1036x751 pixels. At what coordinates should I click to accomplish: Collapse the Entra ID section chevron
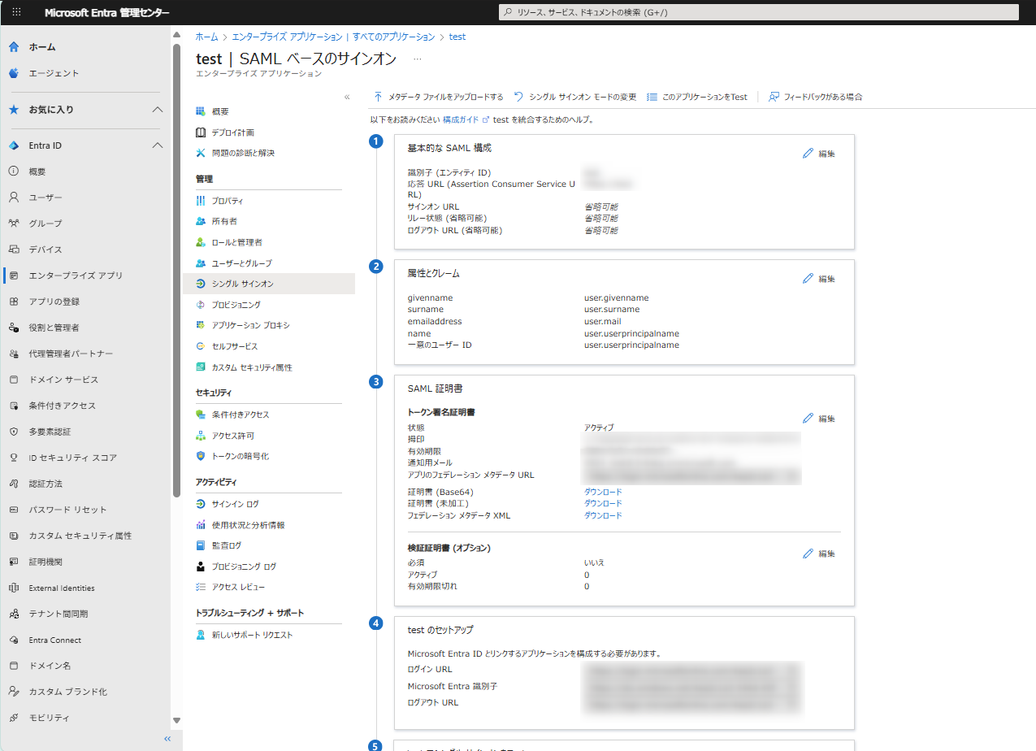tap(158, 145)
